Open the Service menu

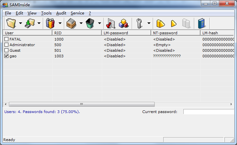tap(78, 13)
